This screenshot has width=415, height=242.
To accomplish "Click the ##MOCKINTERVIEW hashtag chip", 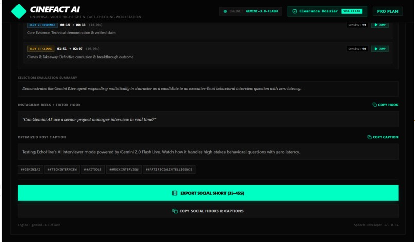I will click(124, 170).
